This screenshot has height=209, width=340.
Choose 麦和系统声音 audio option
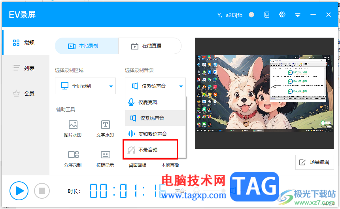(x=155, y=134)
